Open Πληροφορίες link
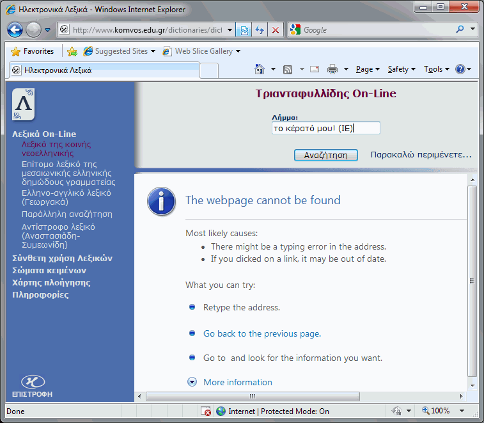Viewport: 484px width, 423px height. (40, 295)
